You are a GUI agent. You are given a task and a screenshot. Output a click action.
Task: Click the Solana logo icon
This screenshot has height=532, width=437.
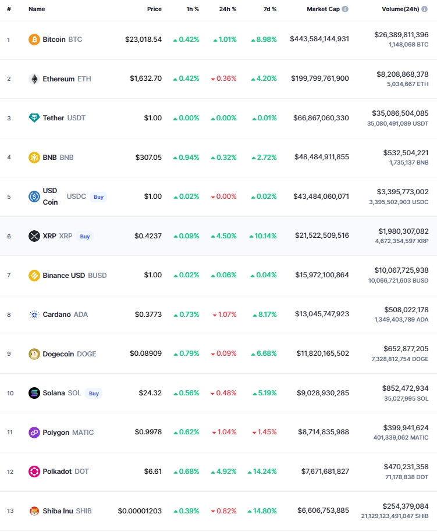pos(34,393)
